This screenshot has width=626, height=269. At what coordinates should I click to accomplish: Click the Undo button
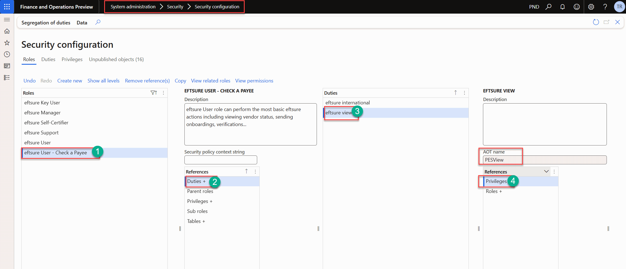(x=29, y=81)
